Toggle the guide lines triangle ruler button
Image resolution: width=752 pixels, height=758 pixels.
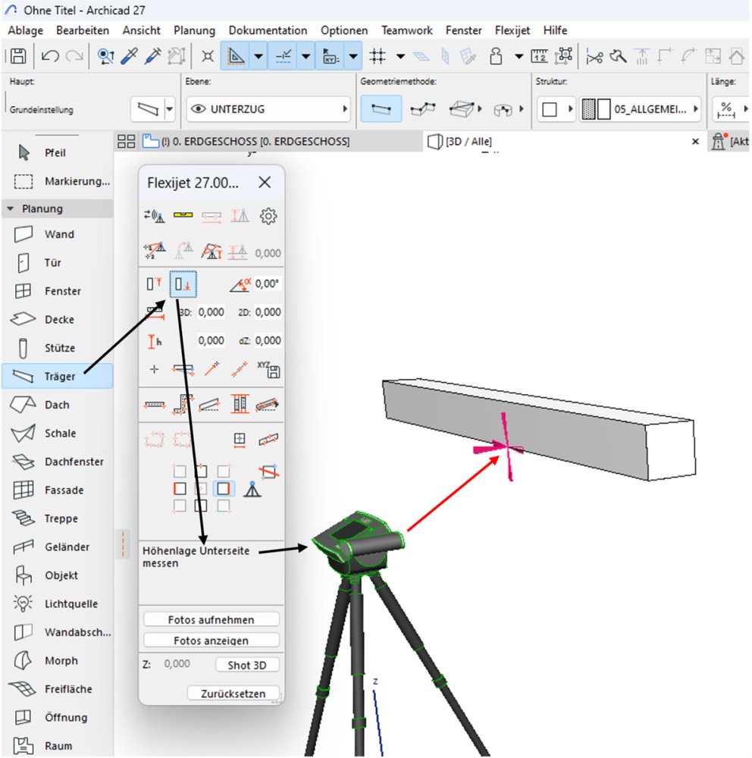click(x=236, y=57)
